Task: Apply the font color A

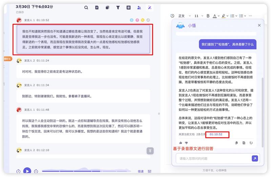Action: (x=215, y=16)
